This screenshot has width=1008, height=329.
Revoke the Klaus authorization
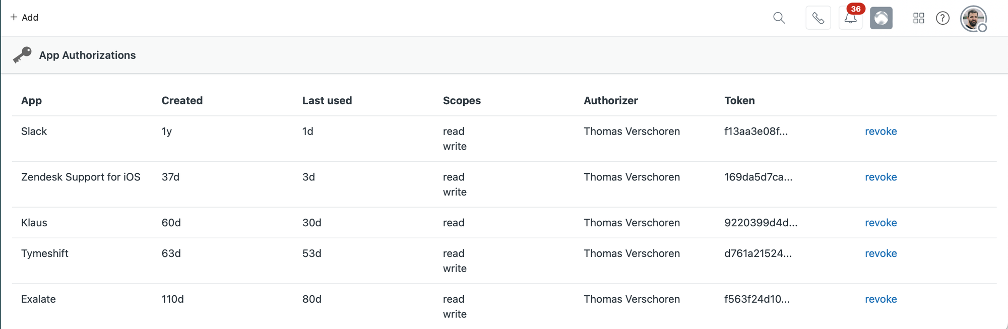[x=880, y=223]
